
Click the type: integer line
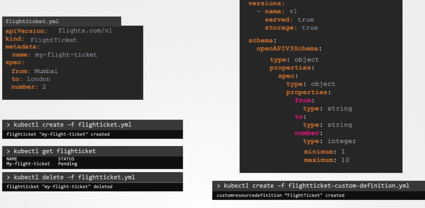click(329, 141)
